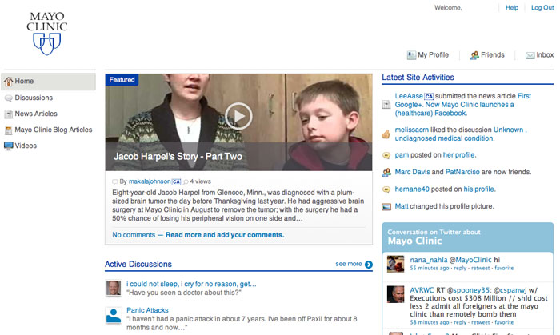
Task: Click the Mayo Clinic Blog Articles icon
Action: 8,130
